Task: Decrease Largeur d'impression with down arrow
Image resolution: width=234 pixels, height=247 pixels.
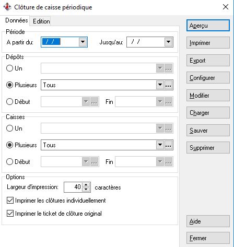Action: [86, 190]
